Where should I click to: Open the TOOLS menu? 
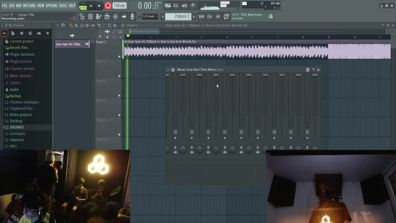coord(63,6)
